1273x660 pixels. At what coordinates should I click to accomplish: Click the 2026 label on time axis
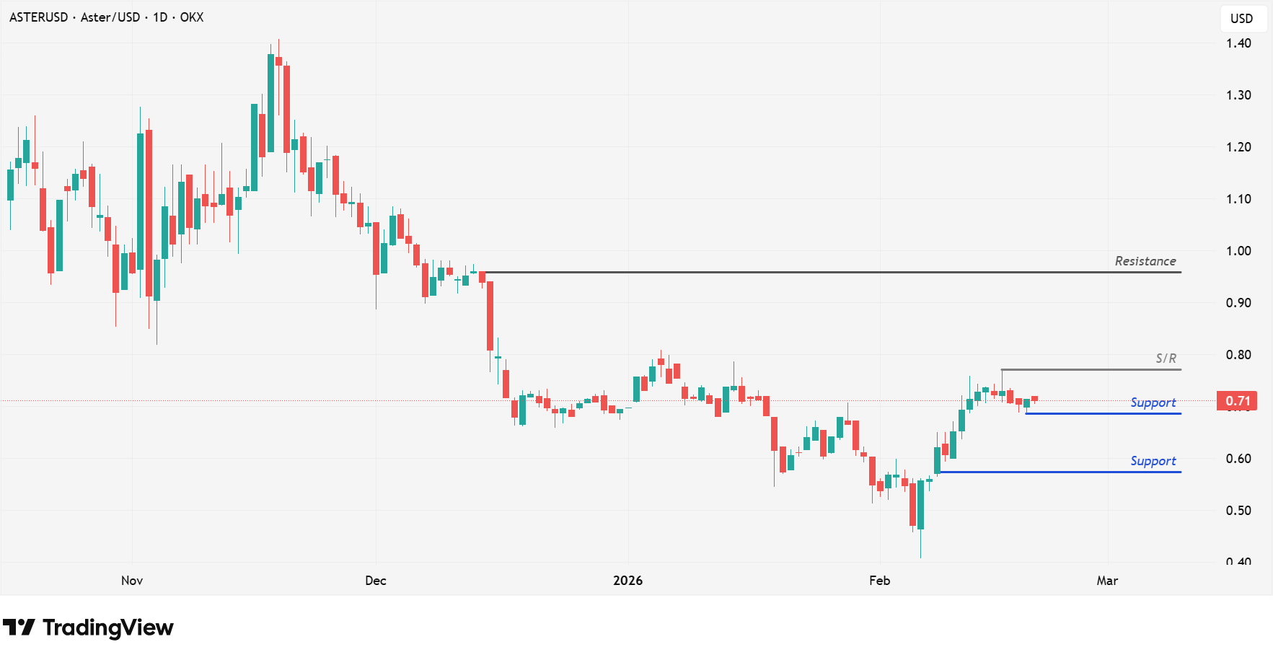(627, 581)
